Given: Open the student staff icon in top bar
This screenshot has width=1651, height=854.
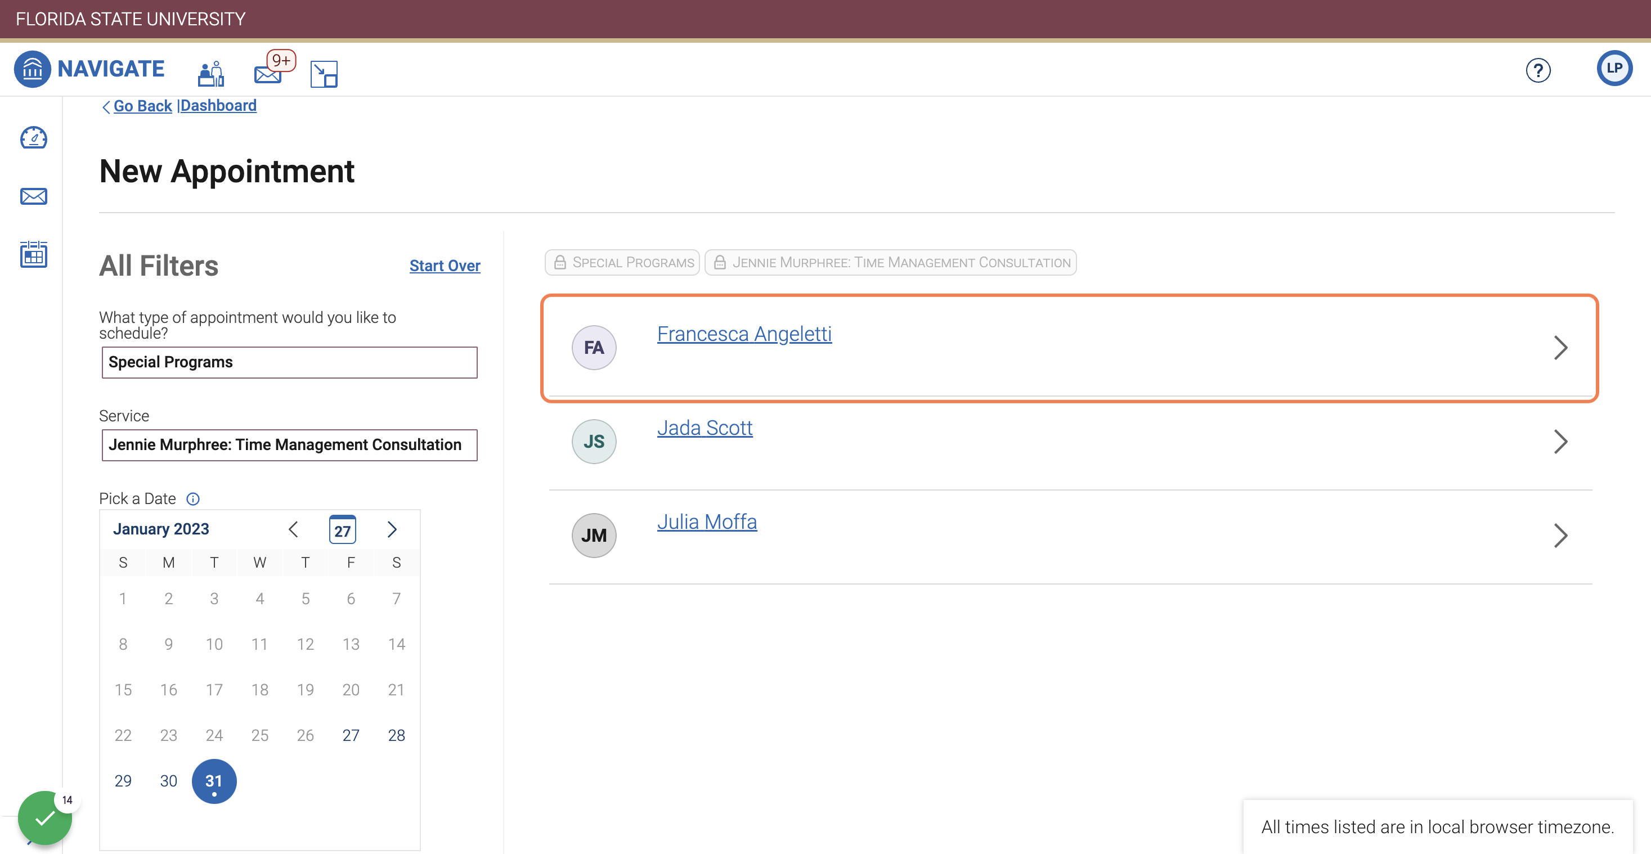Looking at the screenshot, I should (211, 74).
